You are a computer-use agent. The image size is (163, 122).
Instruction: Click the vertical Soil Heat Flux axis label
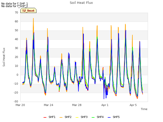tap(4, 57)
